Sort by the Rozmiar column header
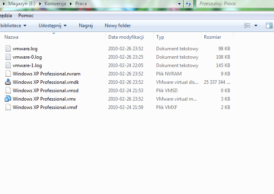The height and width of the screenshot is (194, 274). pos(213,37)
